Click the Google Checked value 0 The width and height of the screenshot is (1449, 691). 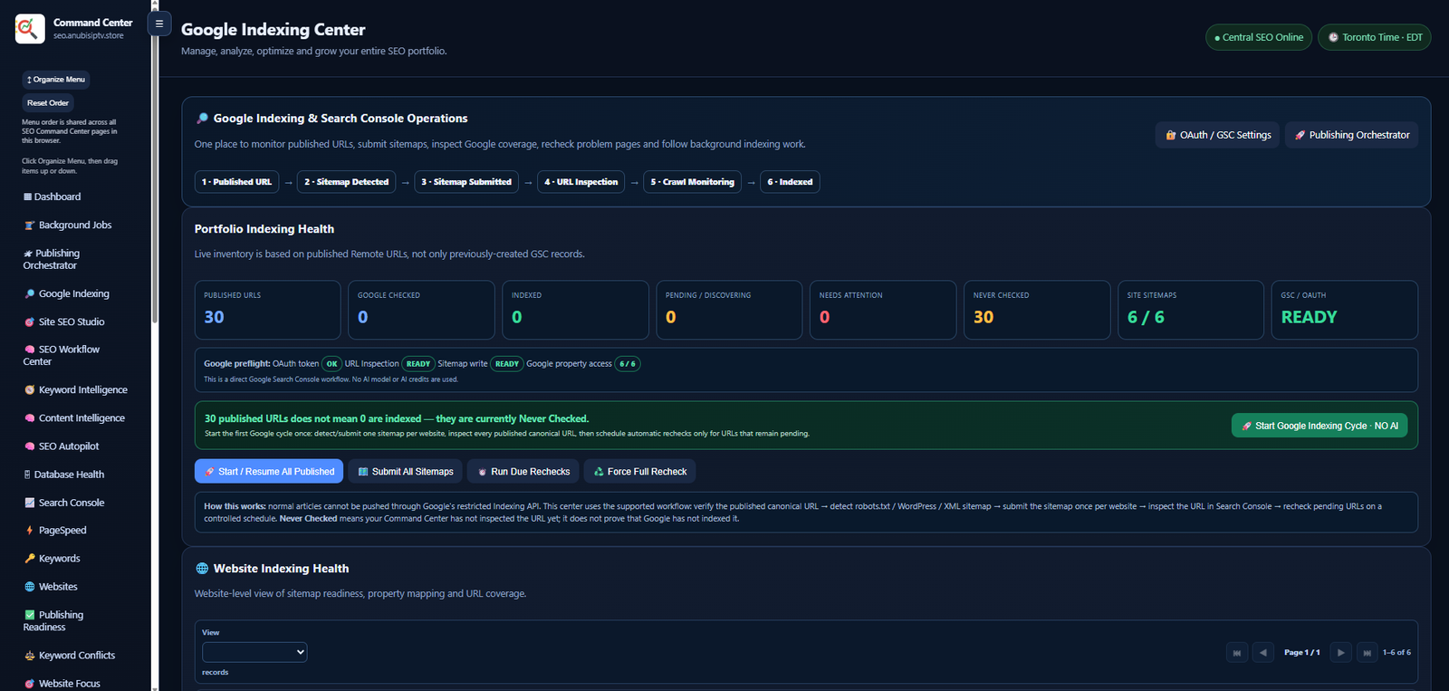(363, 317)
